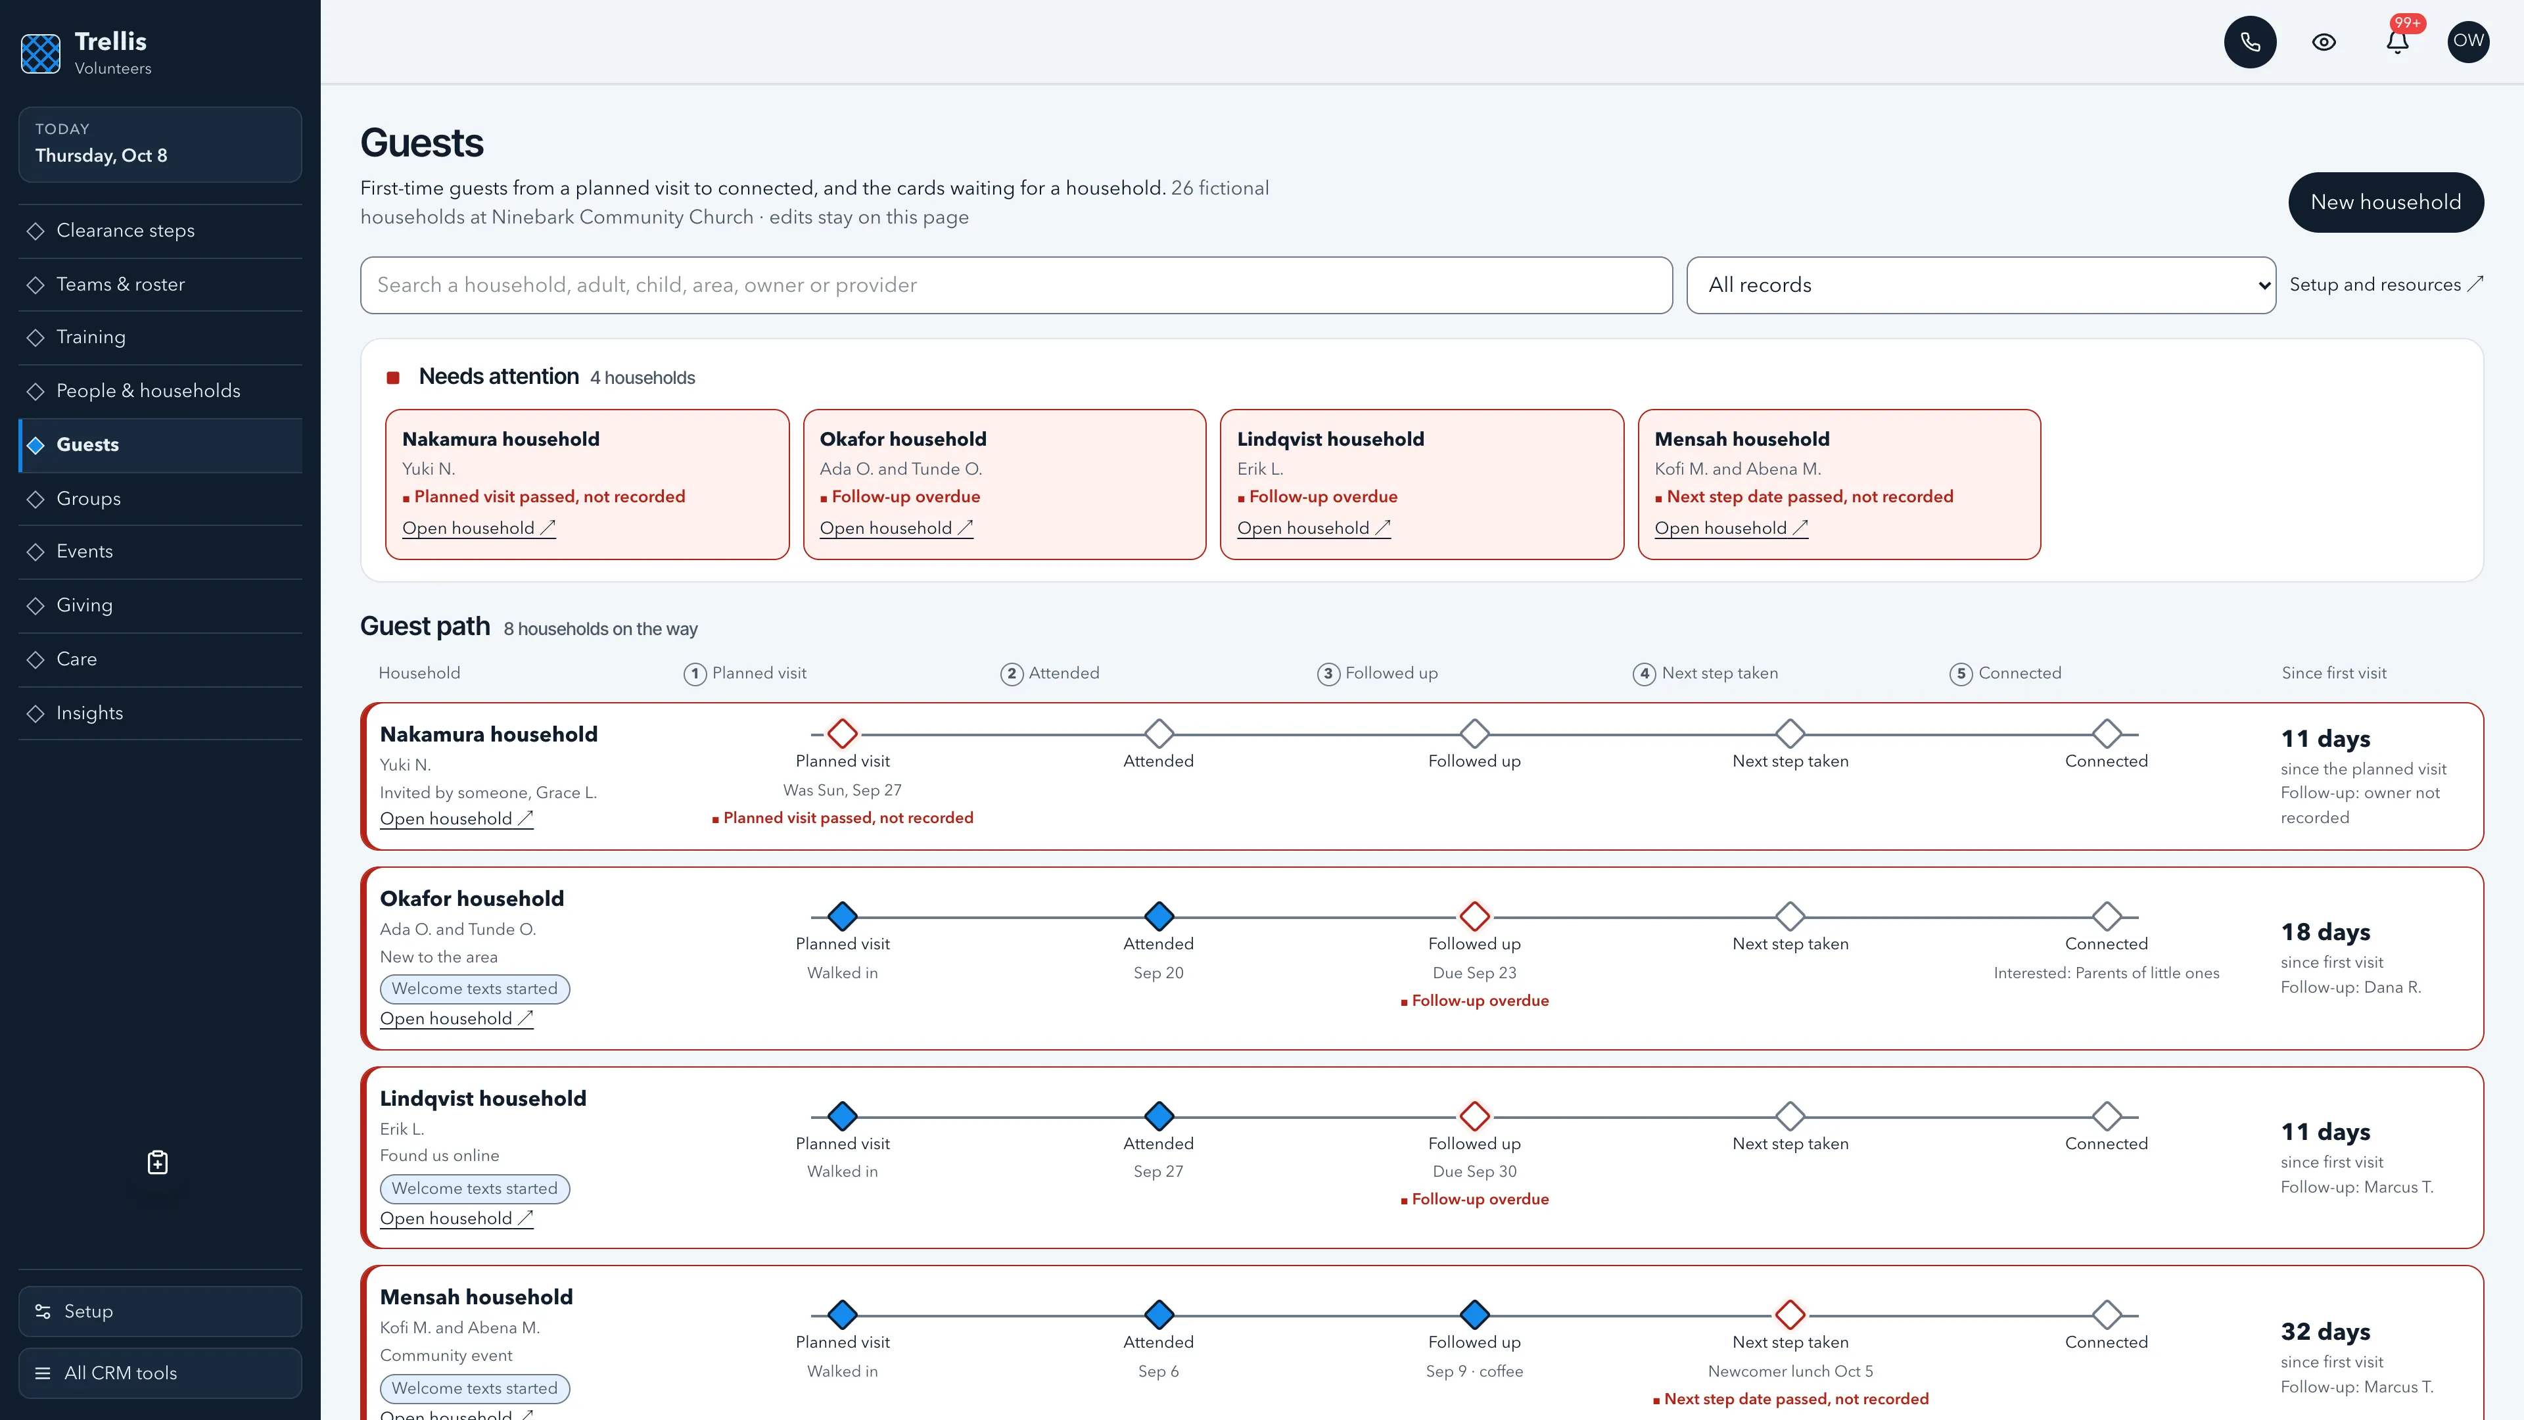Viewport: 2524px width, 1420px height.
Task: Click Nakamura Planned visit red diamond marker
Action: [841, 733]
